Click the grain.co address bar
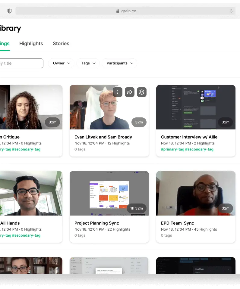Viewport: 240px width, 289px height. [125, 11]
